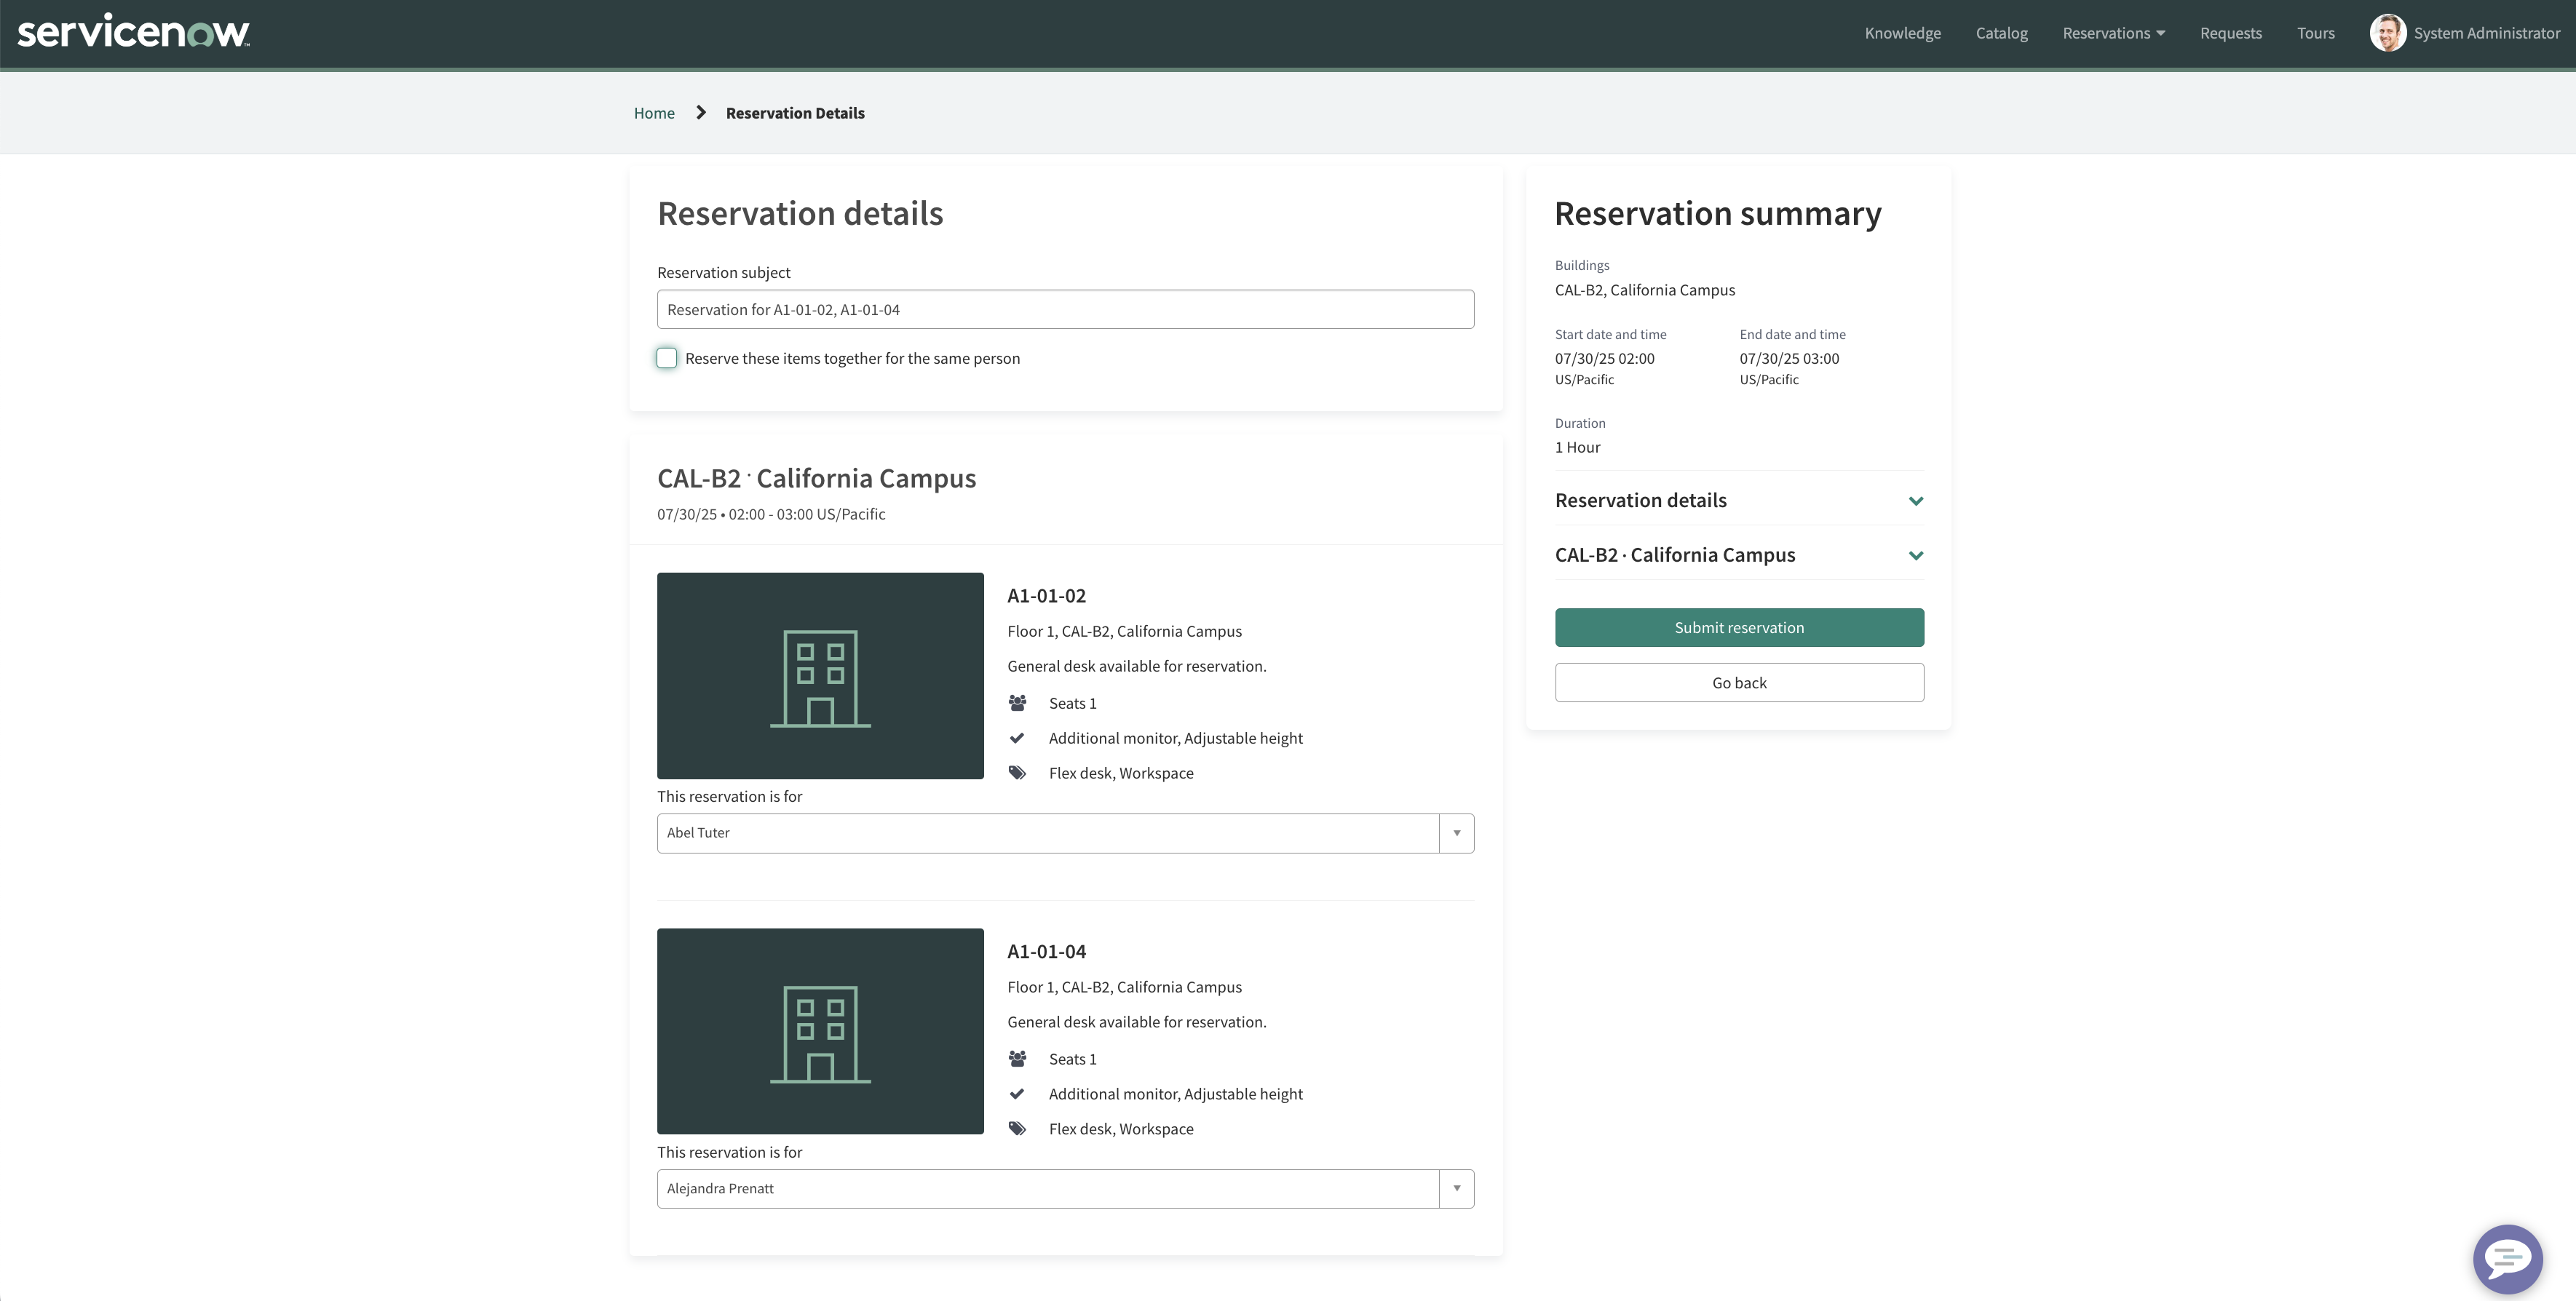Click the building thumbnail for A1-01-04
2576x1301 pixels.
coord(820,1031)
